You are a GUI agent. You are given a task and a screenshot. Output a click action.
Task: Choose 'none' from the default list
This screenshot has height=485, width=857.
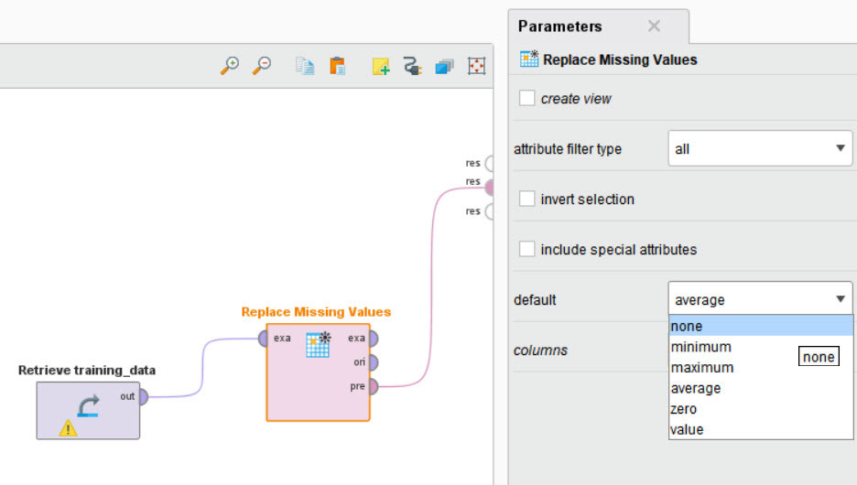click(x=687, y=327)
